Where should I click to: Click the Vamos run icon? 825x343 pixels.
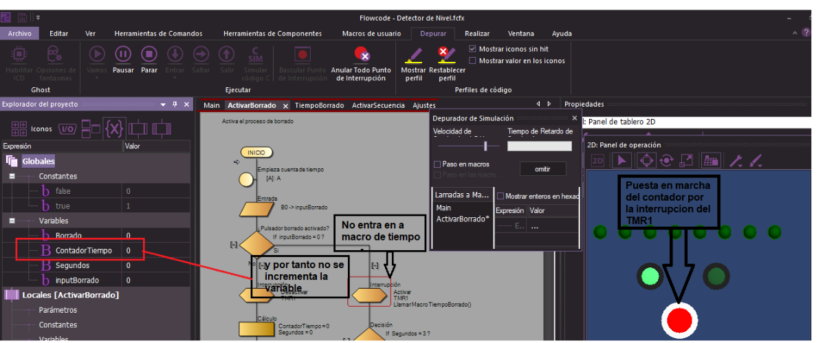tap(97, 53)
